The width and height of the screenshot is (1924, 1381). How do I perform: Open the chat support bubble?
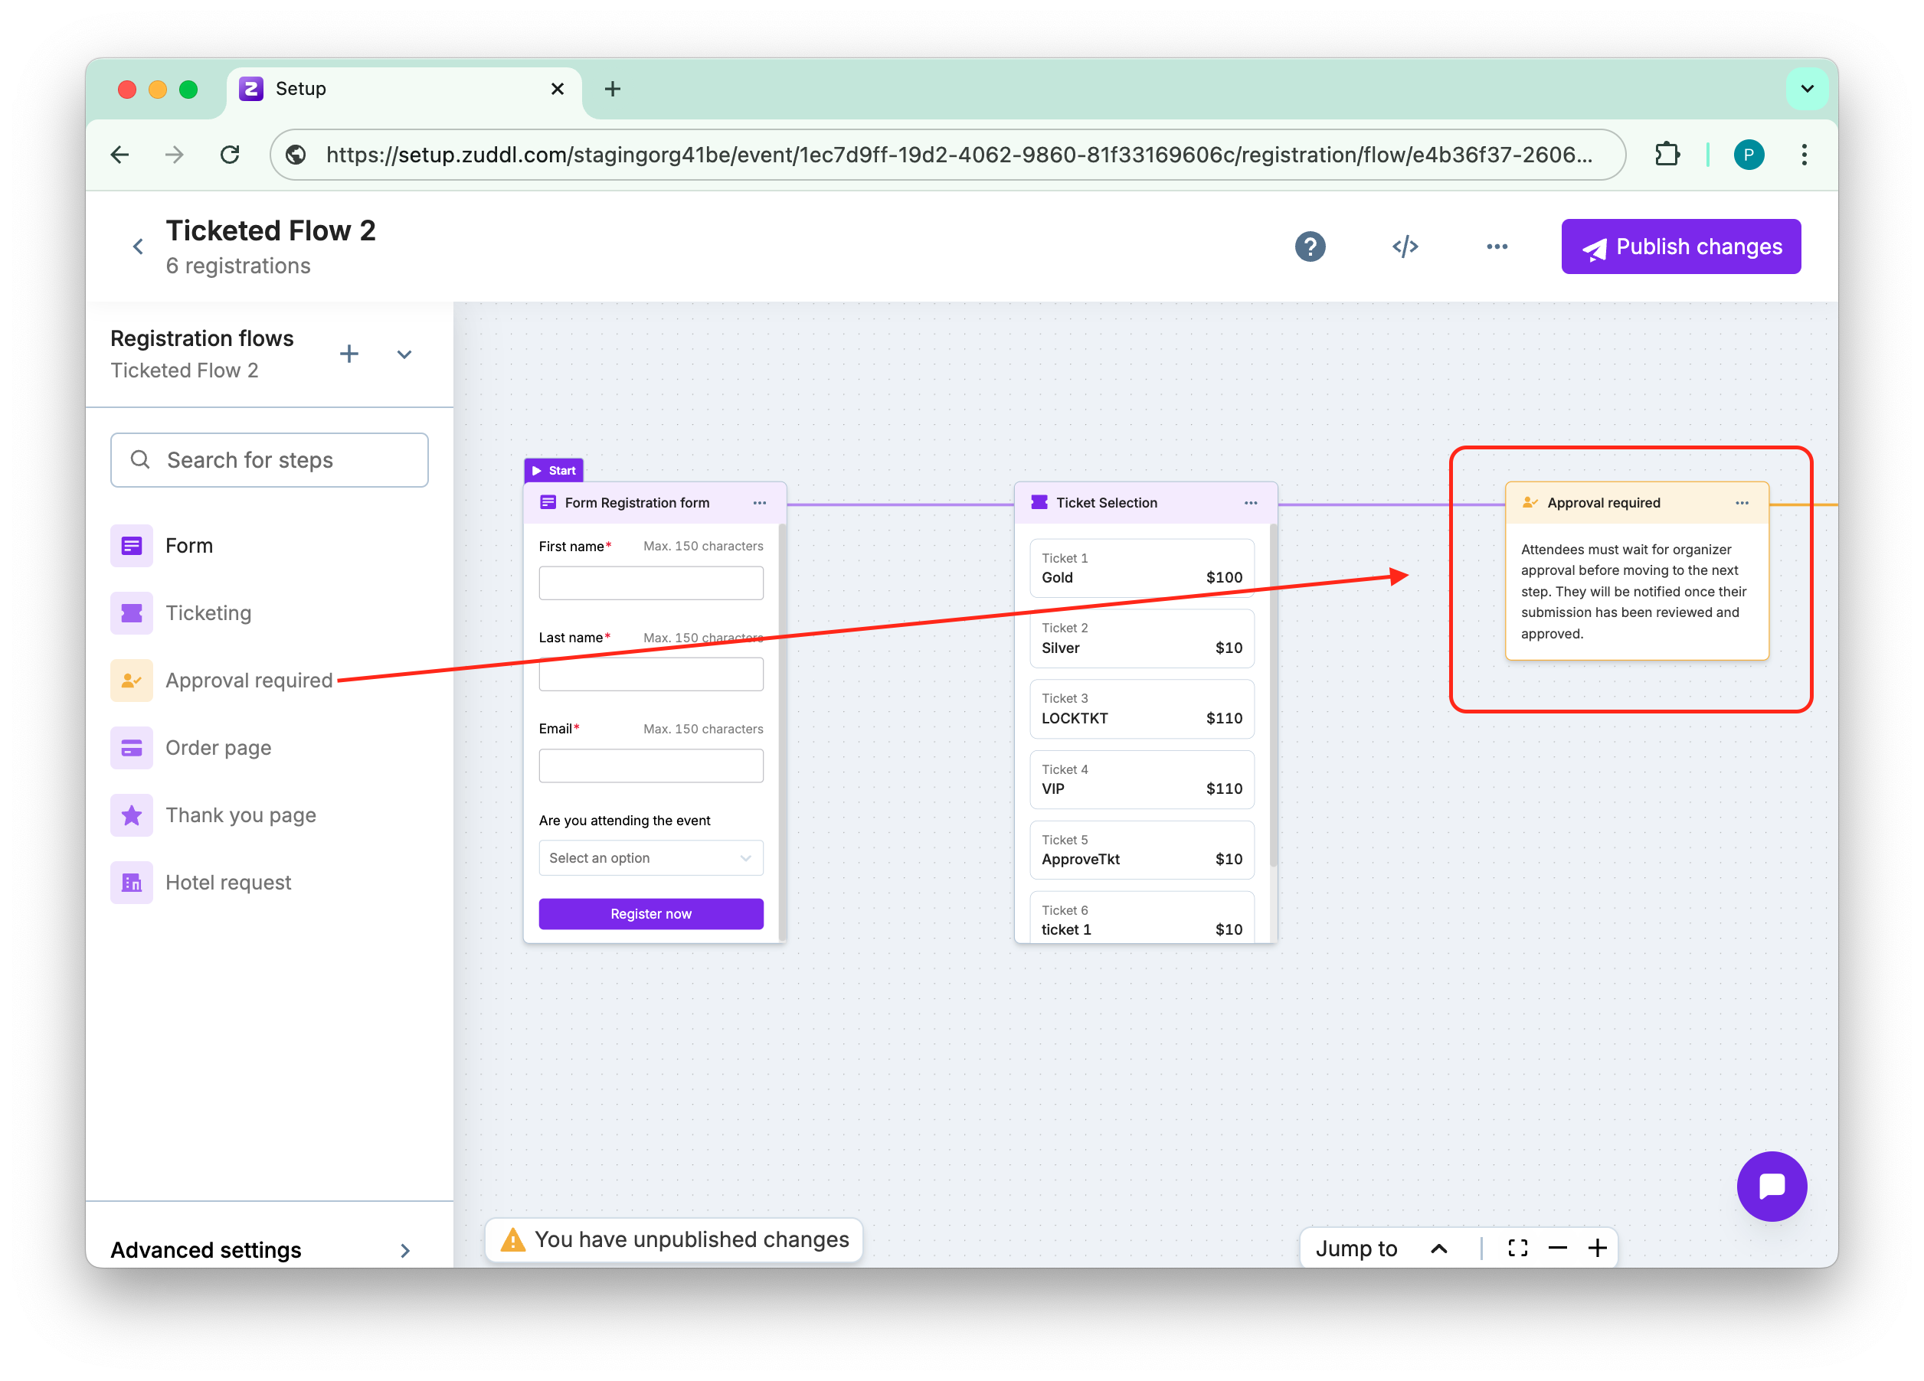tap(1772, 1185)
